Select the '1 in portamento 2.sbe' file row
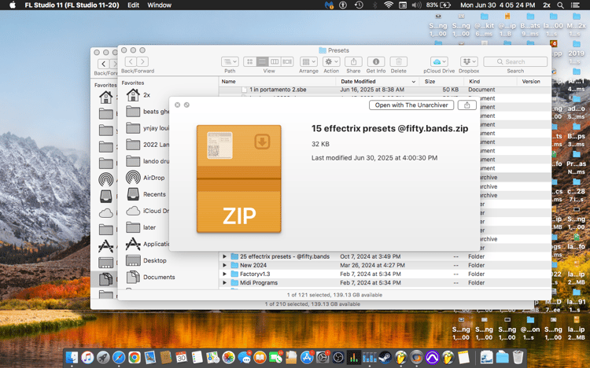Screen dimensions: 590x368 [385, 90]
